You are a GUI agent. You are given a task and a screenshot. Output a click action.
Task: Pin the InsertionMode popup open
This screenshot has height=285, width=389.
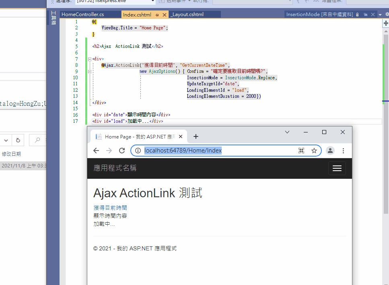(x=366, y=14)
